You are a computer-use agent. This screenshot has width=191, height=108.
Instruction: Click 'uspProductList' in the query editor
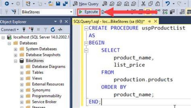point(164,28)
